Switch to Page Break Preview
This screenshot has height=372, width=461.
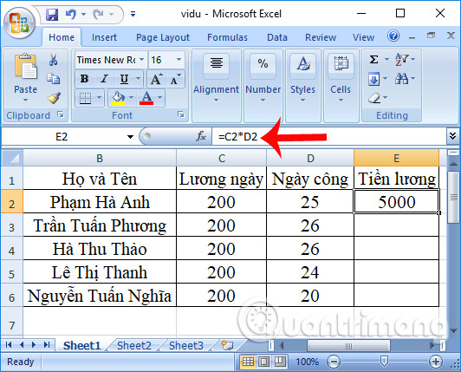(280, 362)
